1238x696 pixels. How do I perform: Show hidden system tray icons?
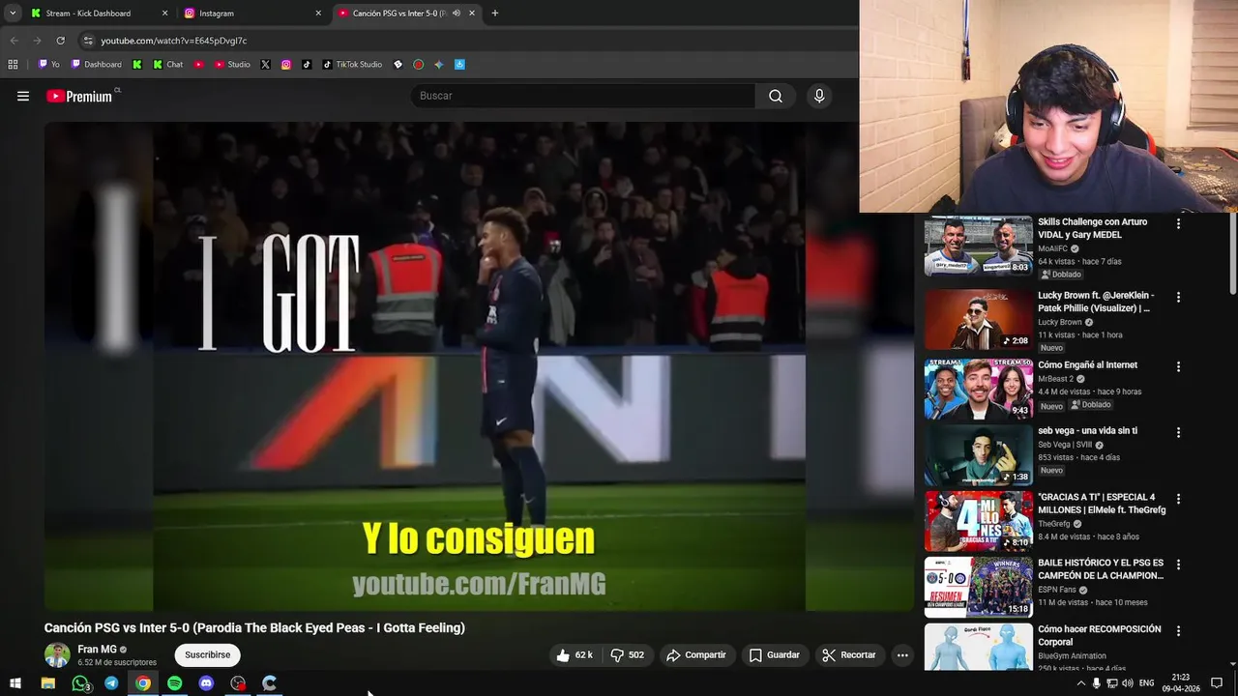click(1080, 683)
